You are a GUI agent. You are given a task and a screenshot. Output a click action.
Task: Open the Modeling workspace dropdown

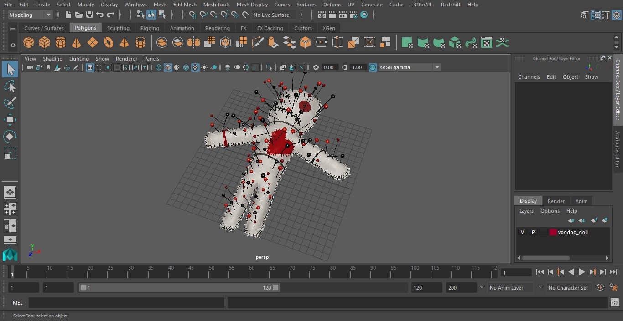pyautogui.click(x=31, y=15)
